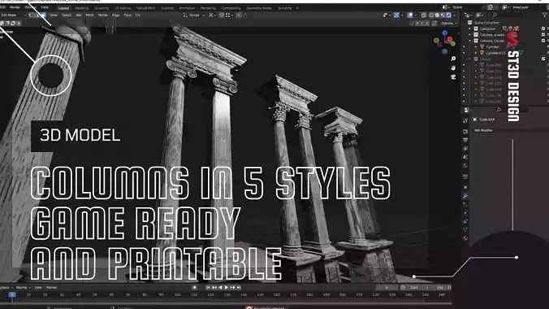Expand the second Colonne collection

(470, 35)
